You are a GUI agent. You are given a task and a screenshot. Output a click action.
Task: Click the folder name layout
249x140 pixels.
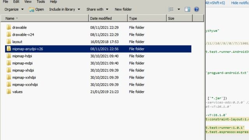[17, 42]
